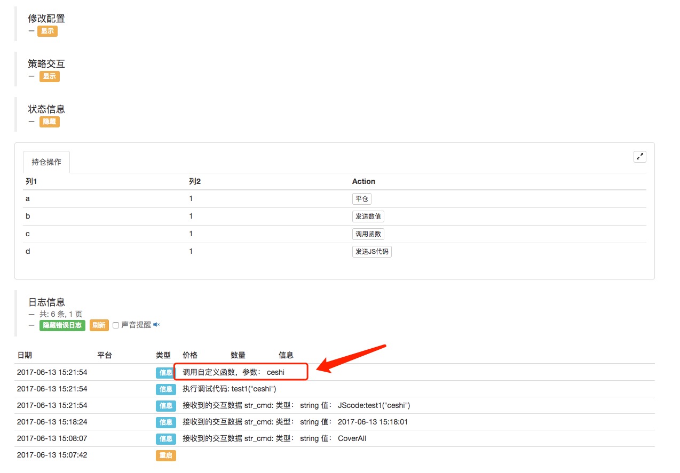This screenshot has height=473, width=680.
Task: Click the 信息 badge on the first log row
Action: pos(166,373)
